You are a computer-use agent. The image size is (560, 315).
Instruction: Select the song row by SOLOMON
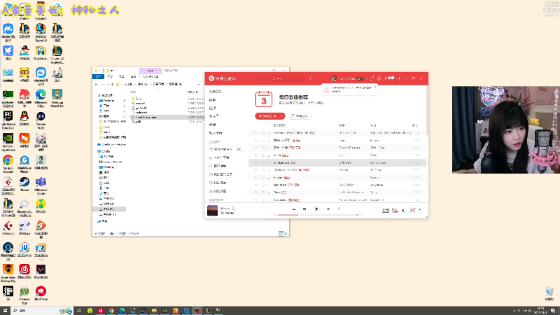click(x=337, y=185)
